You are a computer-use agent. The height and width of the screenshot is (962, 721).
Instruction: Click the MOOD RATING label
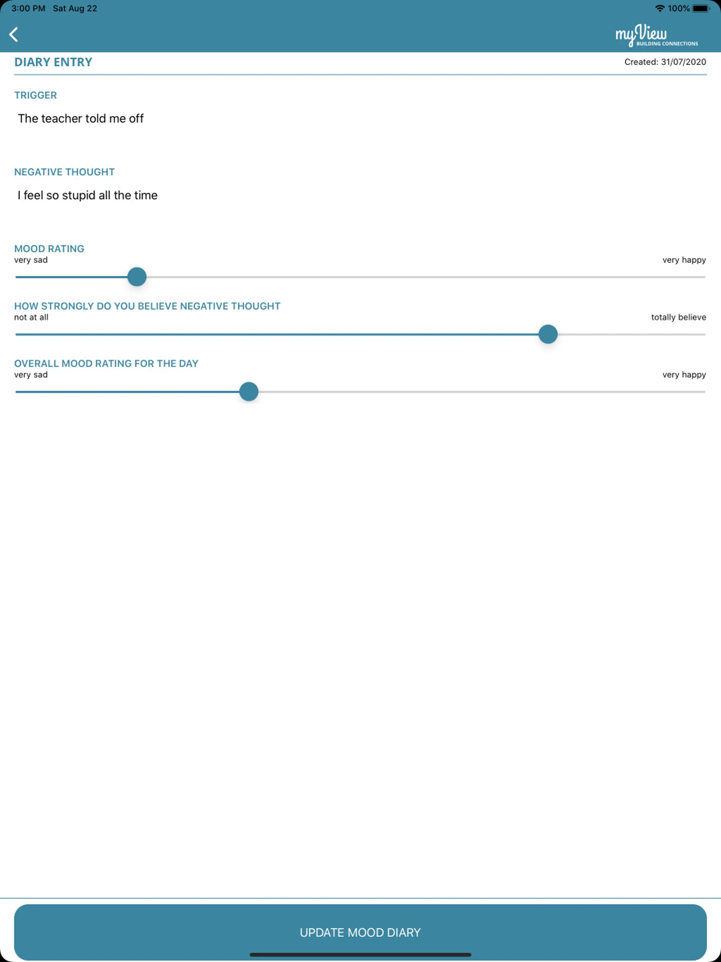click(49, 248)
